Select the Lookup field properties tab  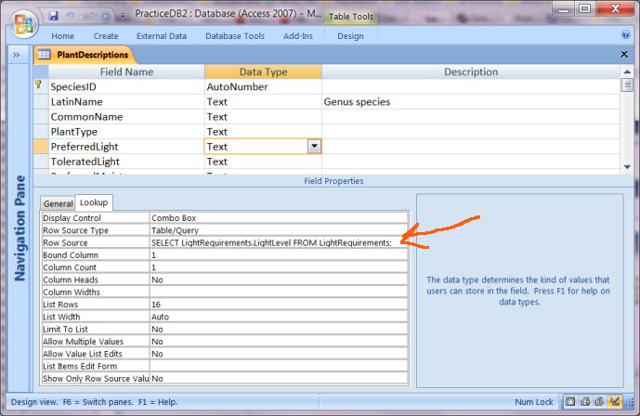tap(94, 202)
